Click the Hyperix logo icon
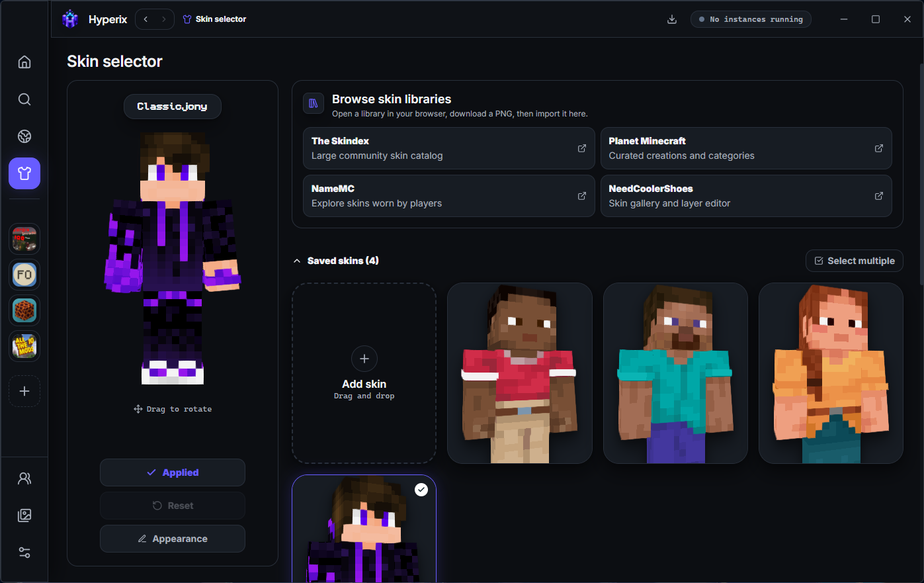This screenshot has width=924, height=583. click(70, 19)
